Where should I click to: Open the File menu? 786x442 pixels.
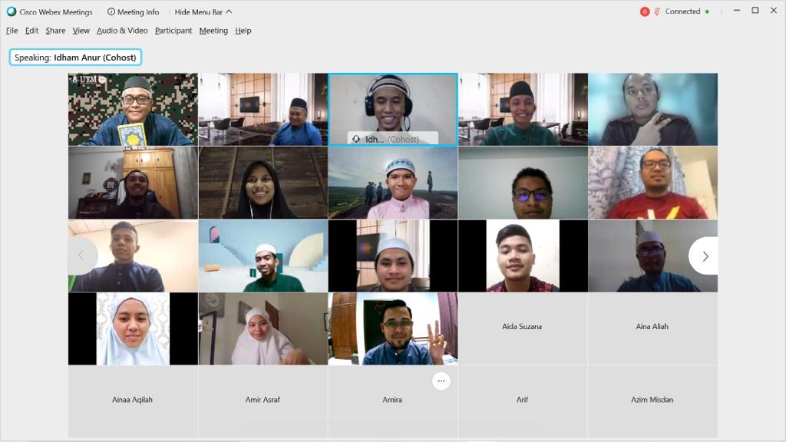click(12, 31)
